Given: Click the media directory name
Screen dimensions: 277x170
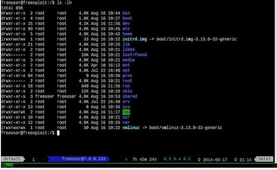Looking at the screenshot, I should 128,60.
